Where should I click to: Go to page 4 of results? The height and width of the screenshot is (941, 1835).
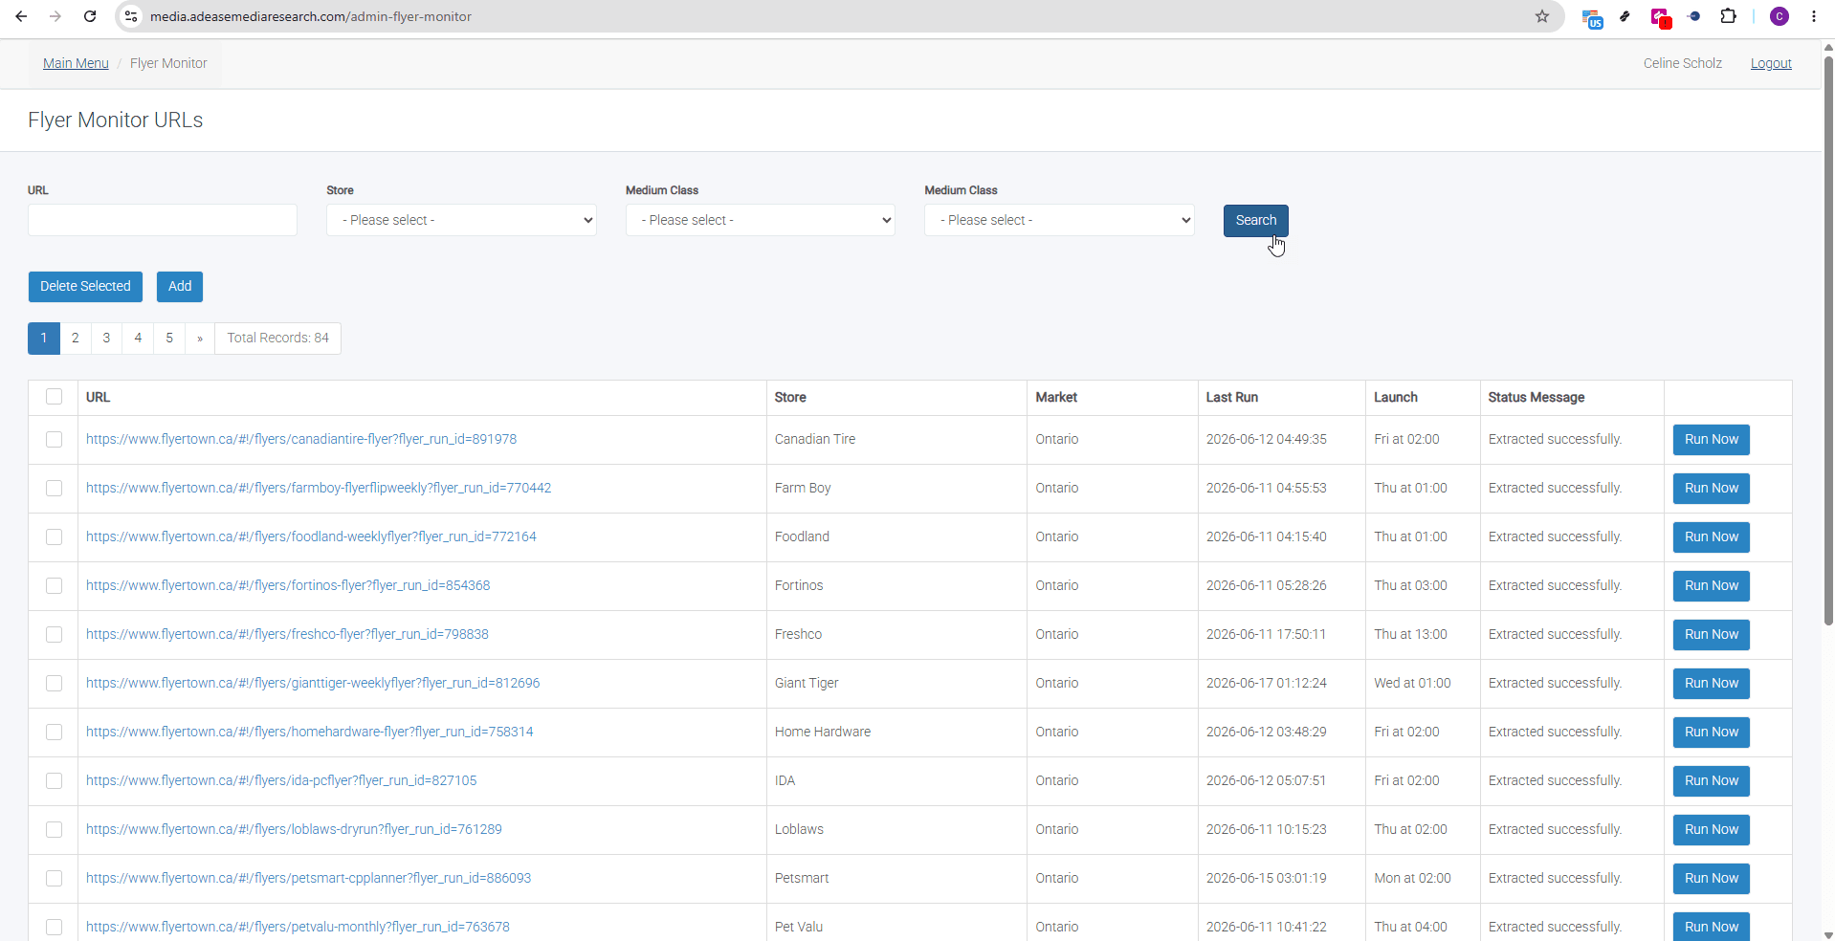(x=138, y=339)
